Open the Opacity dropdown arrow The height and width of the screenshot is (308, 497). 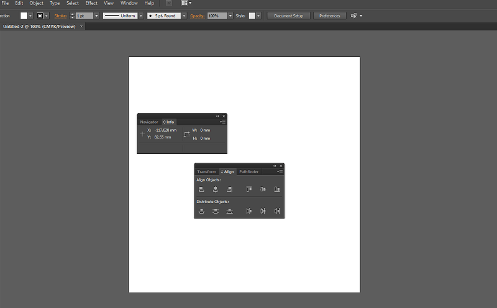(230, 16)
